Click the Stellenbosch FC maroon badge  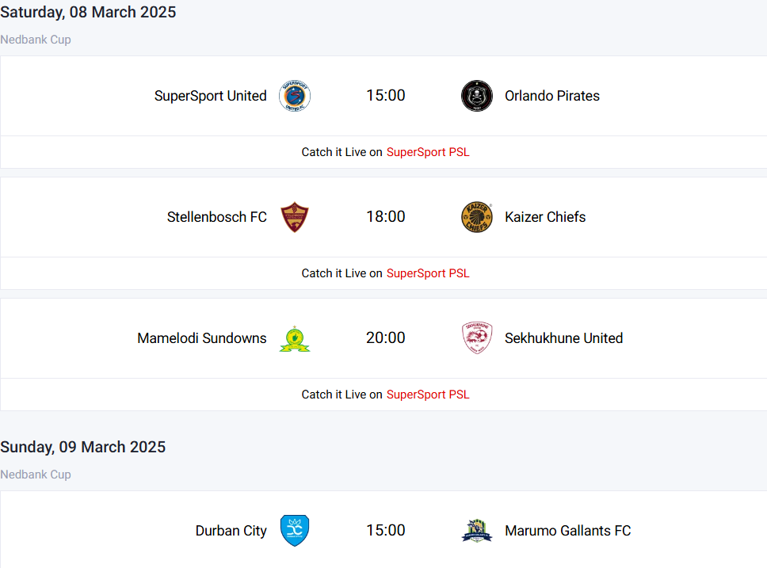[x=295, y=217]
